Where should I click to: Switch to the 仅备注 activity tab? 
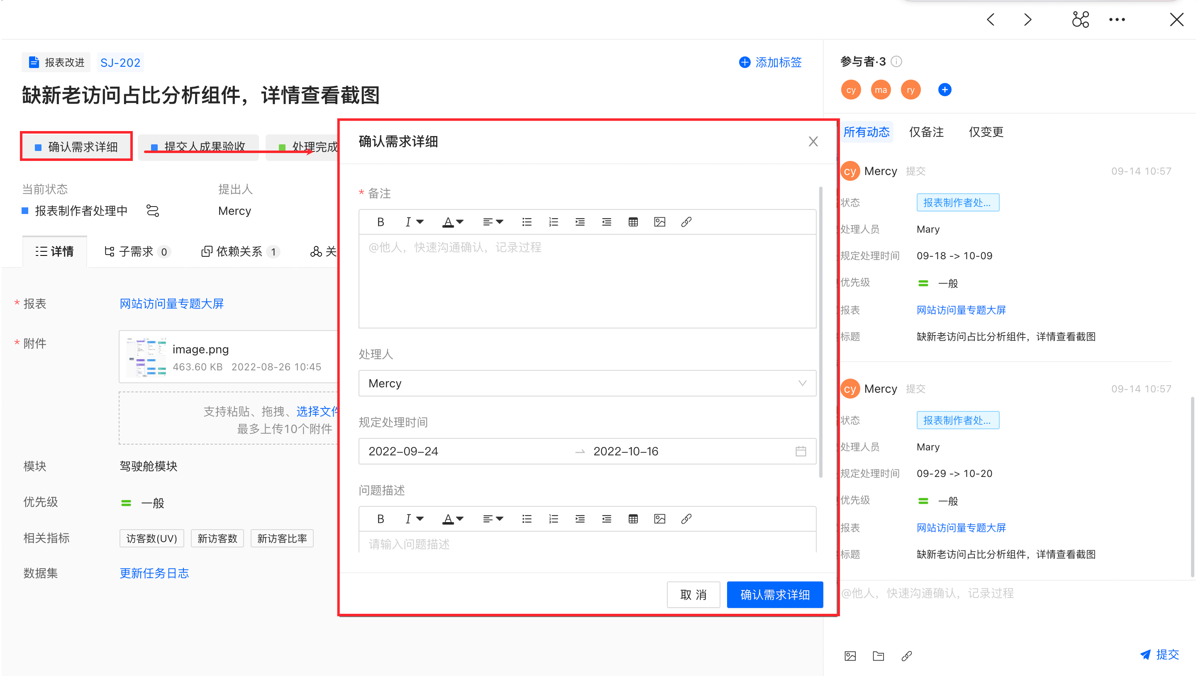click(x=926, y=132)
